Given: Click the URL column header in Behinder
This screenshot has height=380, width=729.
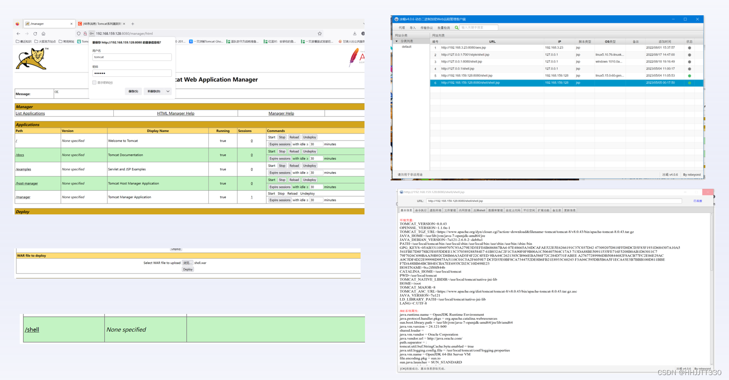Looking at the screenshot, I should point(492,41).
